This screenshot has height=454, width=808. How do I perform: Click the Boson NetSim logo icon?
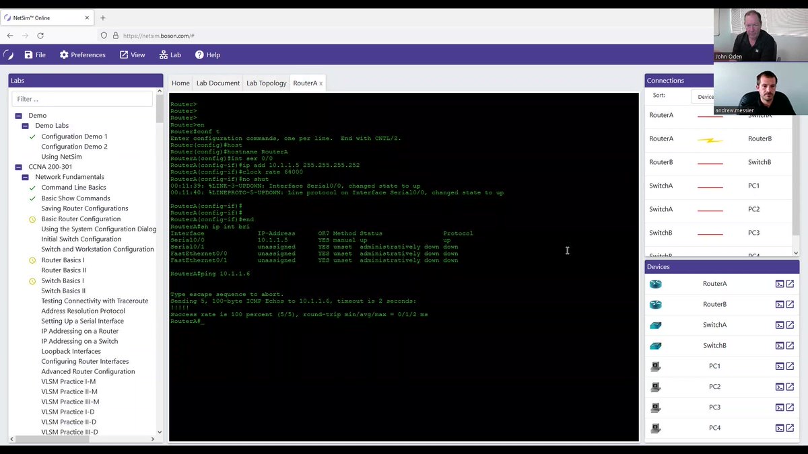(x=9, y=55)
